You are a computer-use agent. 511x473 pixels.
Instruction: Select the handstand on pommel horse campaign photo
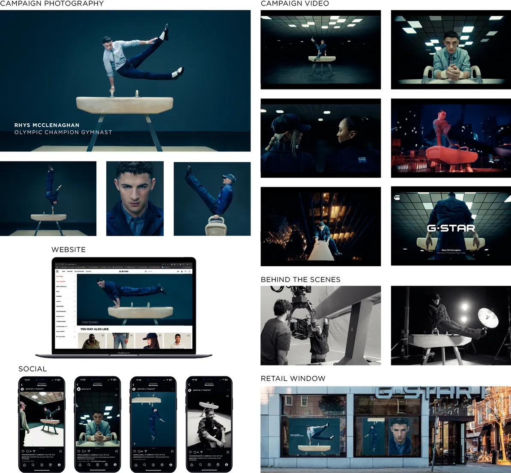point(48,198)
